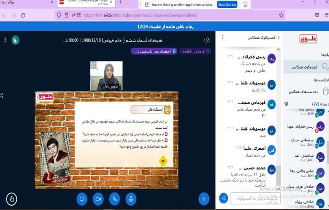Screen dimensions: 329x210
Task: Toggle webcam sharing button
Action: coord(98,199)
